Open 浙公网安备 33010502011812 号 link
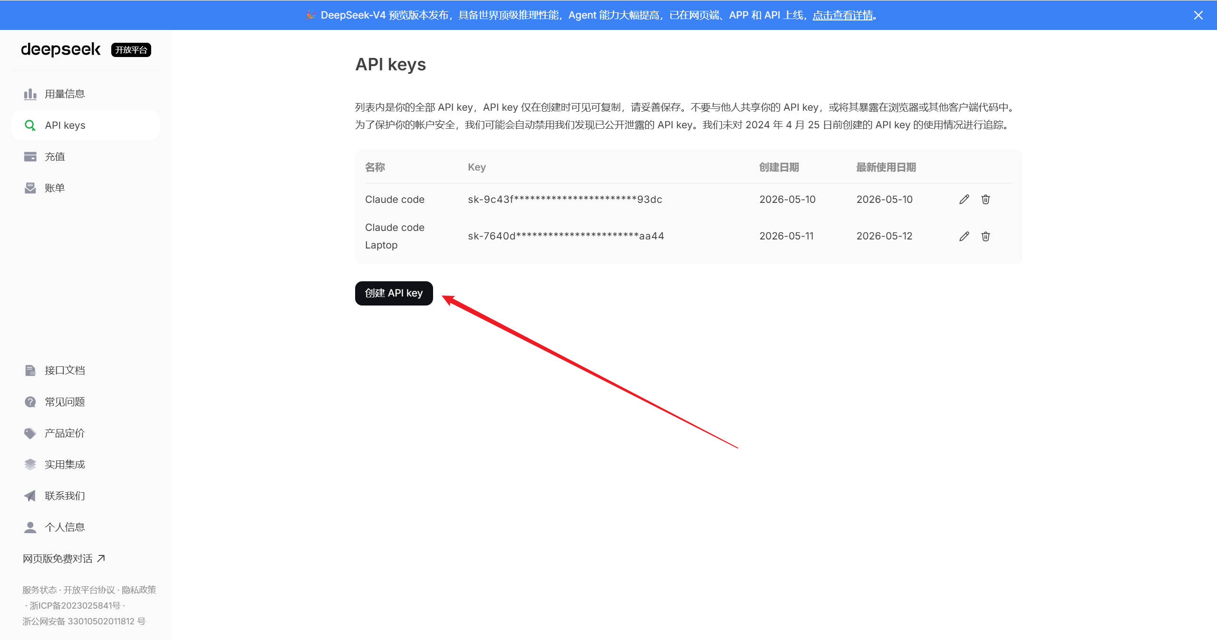 tap(84, 621)
